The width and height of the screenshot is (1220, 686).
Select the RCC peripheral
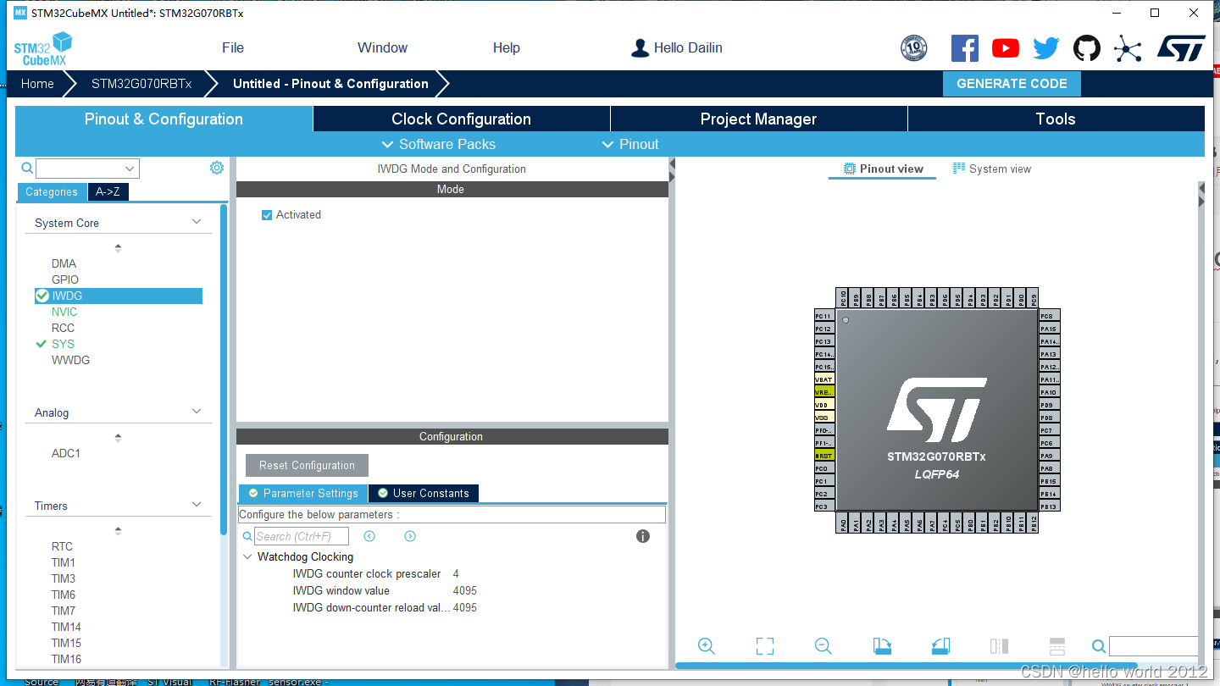tap(63, 328)
